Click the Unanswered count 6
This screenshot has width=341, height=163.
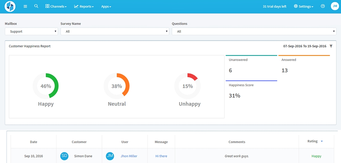(230, 70)
